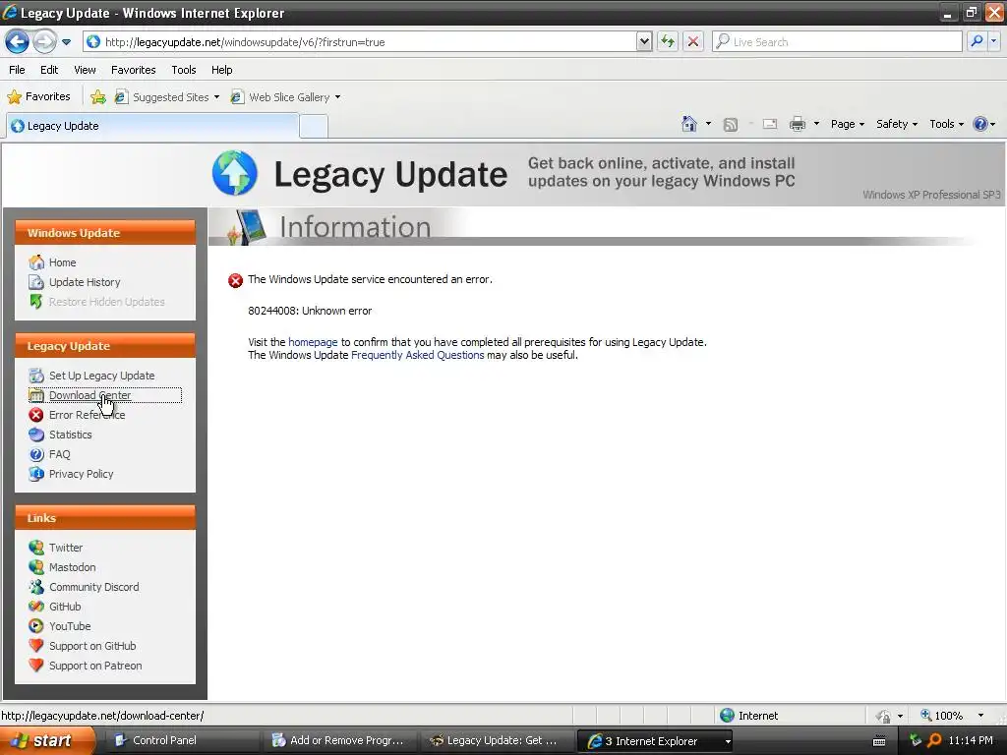Click Set Up Legacy Update link
The image size is (1007, 755).
click(x=101, y=376)
